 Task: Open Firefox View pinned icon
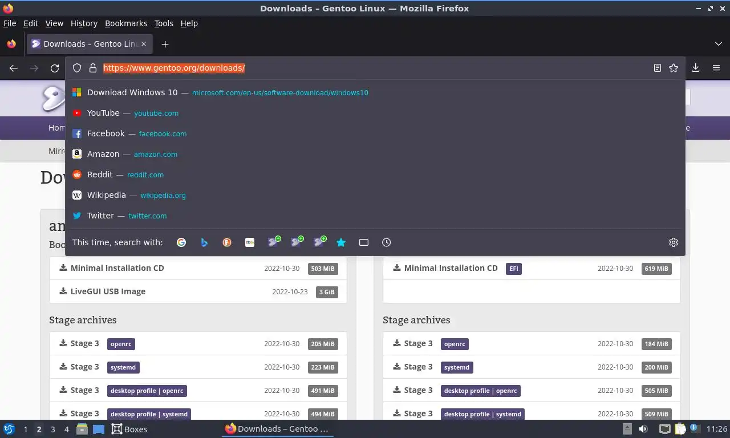click(x=11, y=44)
